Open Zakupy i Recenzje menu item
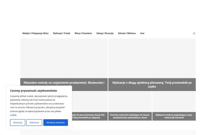 (x=105, y=33)
